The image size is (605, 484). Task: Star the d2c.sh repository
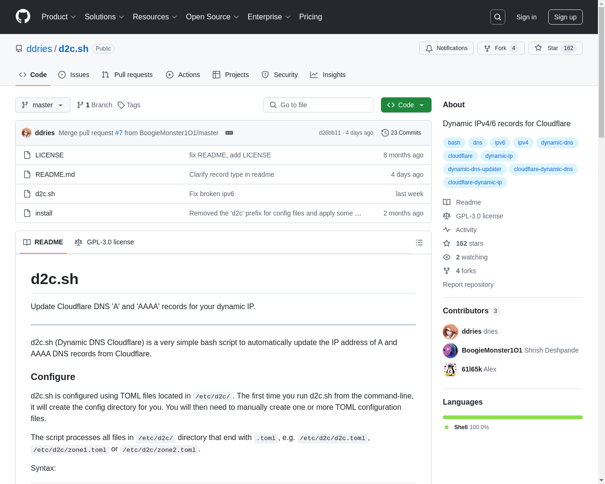click(x=555, y=48)
